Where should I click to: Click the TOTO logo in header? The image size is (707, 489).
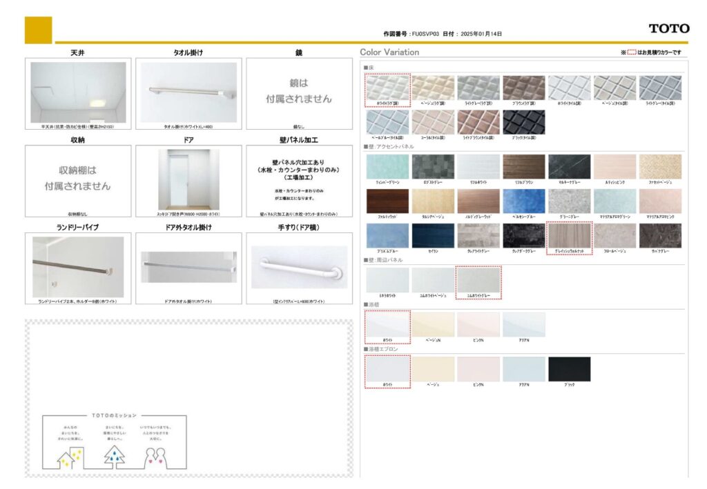pyautogui.click(x=668, y=28)
